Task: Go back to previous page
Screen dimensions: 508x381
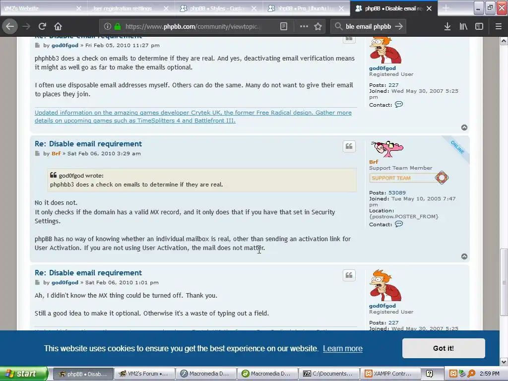Action: point(10,26)
